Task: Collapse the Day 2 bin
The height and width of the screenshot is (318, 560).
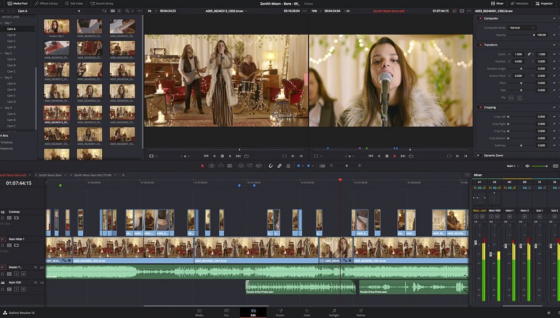Action: 2,53
